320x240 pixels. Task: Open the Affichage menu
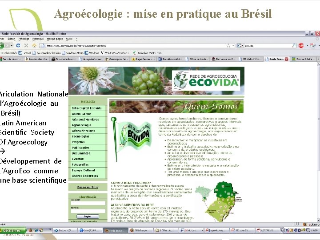click(24, 39)
